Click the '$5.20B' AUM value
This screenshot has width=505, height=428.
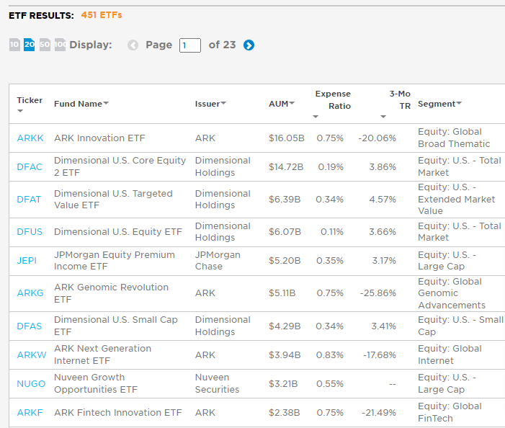(285, 261)
